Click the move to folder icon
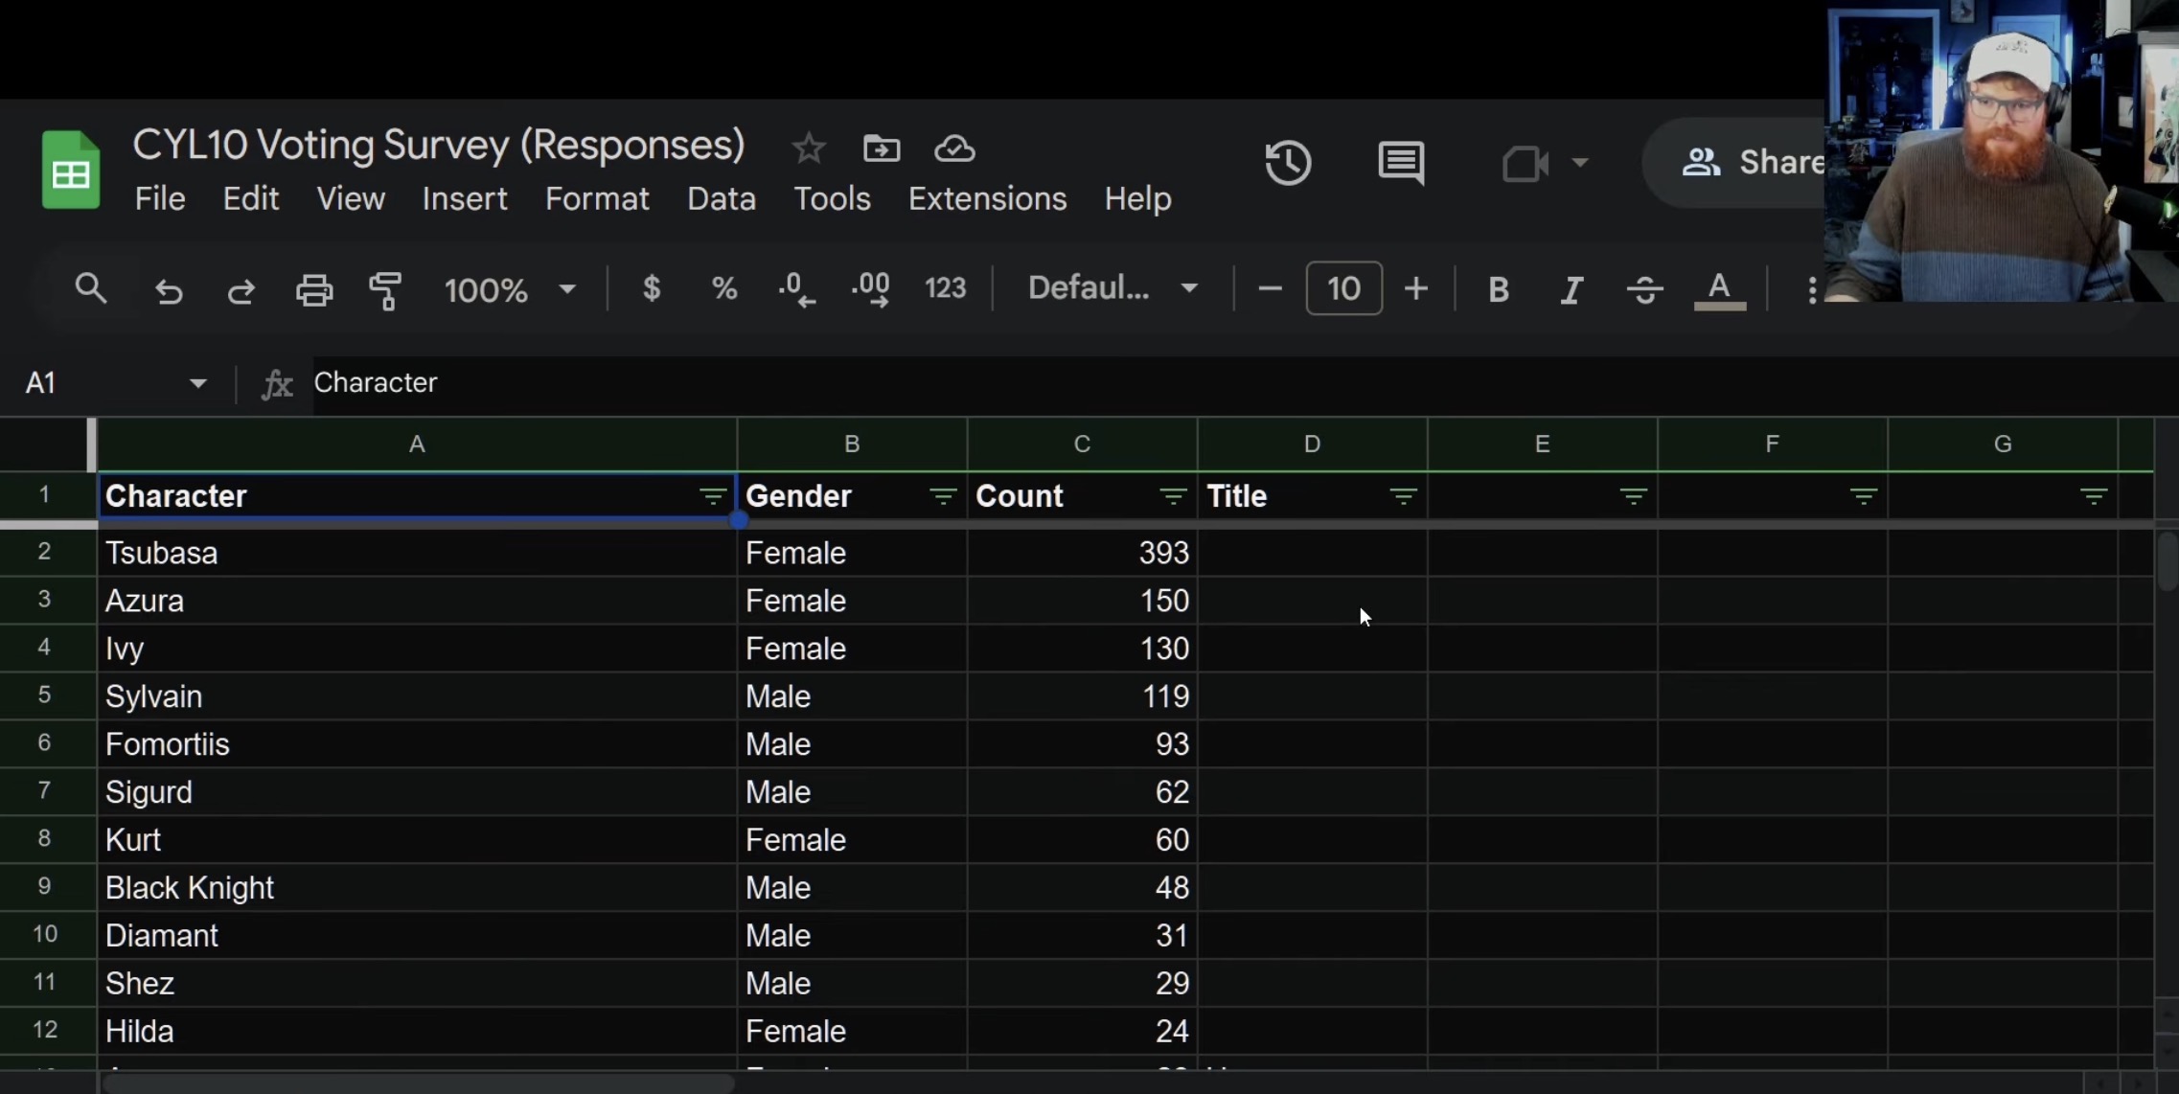The height and width of the screenshot is (1094, 2179). [881, 148]
